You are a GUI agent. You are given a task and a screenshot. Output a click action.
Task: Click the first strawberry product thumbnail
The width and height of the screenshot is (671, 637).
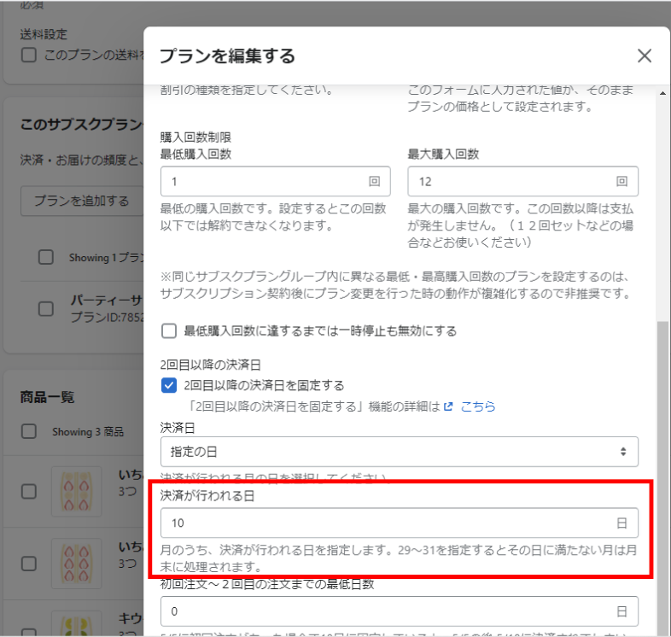point(77,492)
